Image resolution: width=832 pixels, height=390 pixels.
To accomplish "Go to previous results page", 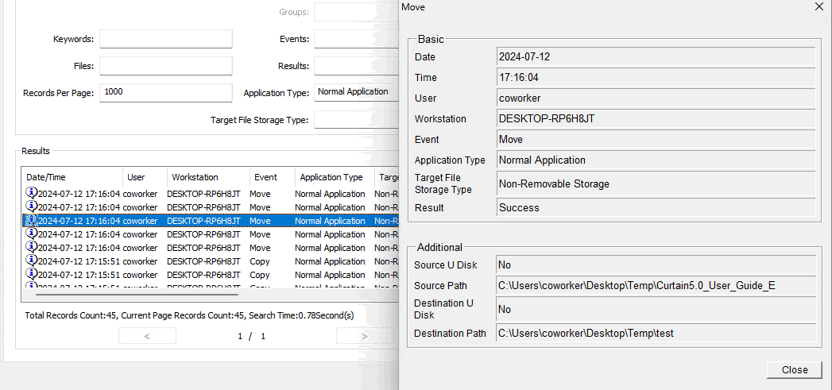I will pyautogui.click(x=147, y=336).
